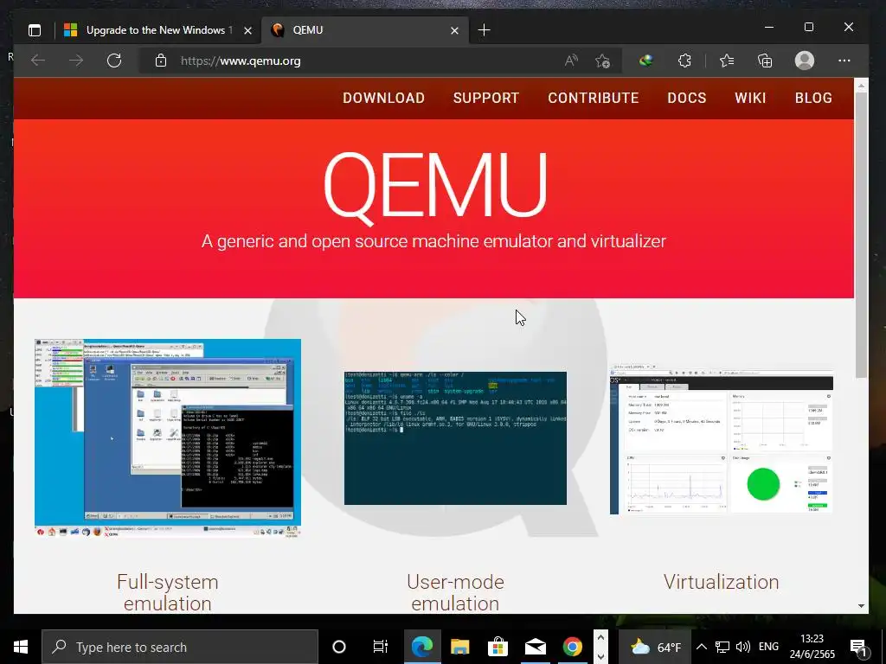Open the Mail app from the taskbar
The image size is (886, 664).
tap(535, 647)
